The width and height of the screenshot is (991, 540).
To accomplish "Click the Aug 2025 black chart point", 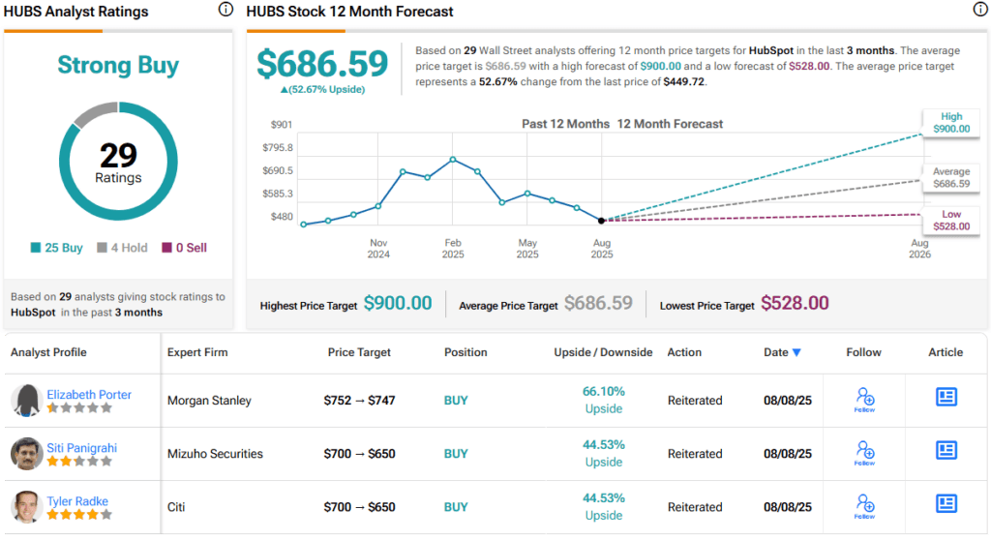I will [x=602, y=221].
